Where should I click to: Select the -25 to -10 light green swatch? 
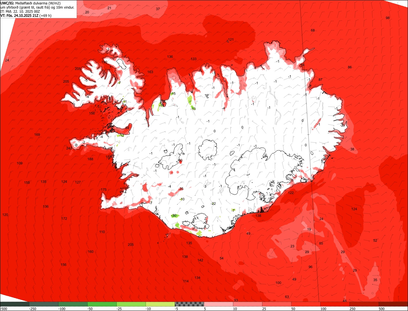[x=131, y=304]
